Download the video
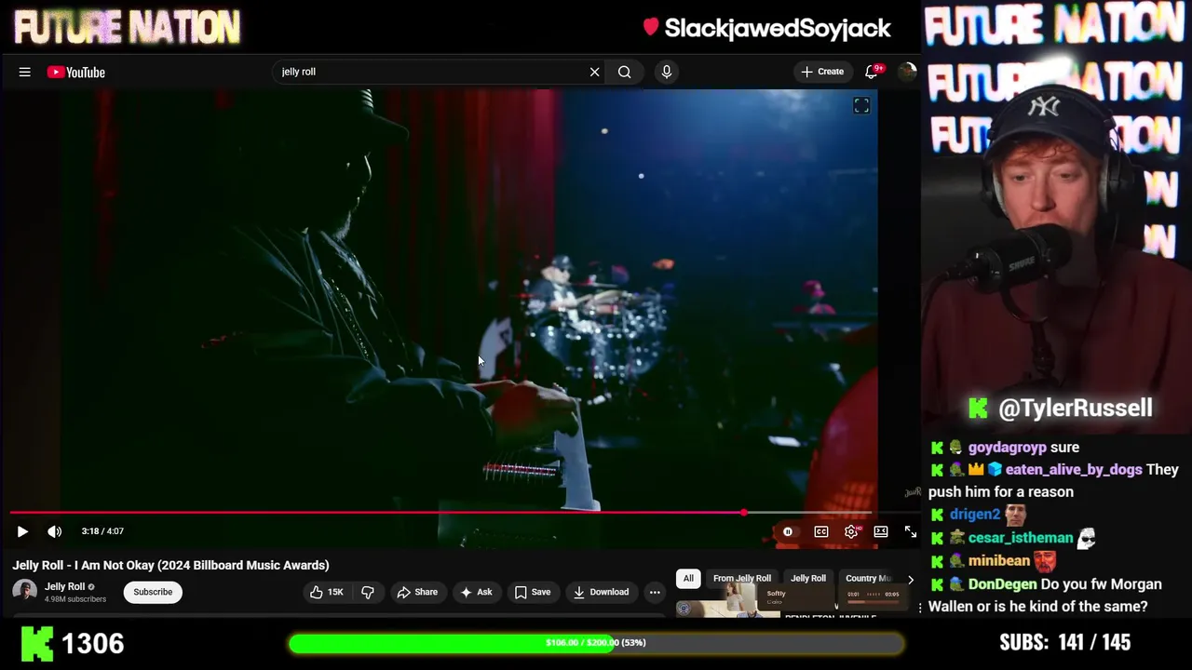 click(601, 592)
